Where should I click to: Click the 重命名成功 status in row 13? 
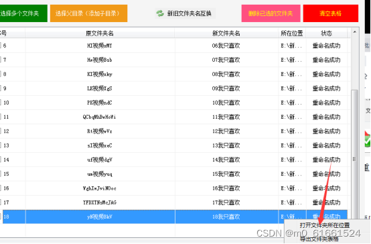327,145
